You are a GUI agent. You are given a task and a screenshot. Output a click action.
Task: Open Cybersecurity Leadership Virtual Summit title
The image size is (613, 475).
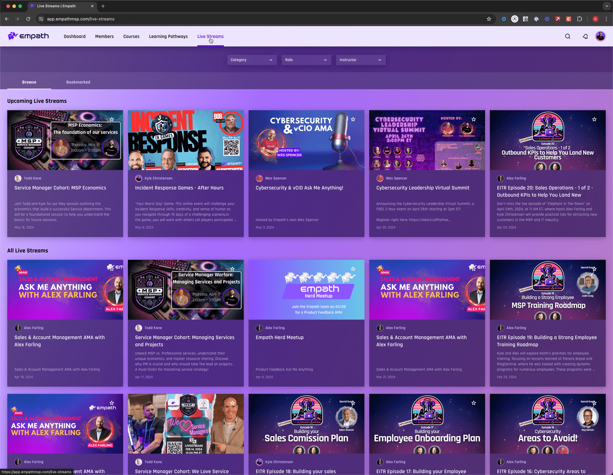[423, 188]
